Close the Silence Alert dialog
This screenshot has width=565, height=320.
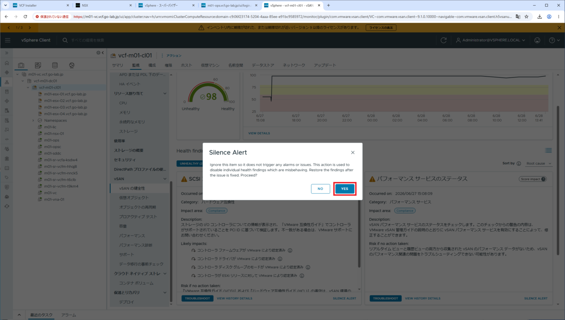(x=353, y=152)
